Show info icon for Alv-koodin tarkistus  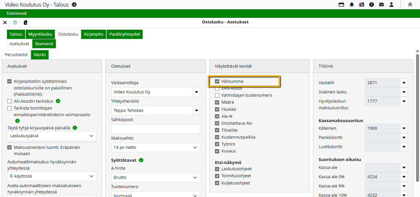pyautogui.click(x=58, y=101)
